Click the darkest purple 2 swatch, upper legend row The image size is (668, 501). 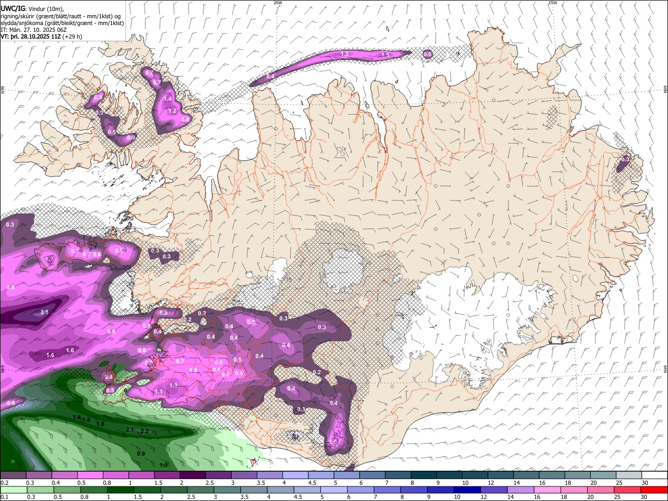[x=192, y=475]
